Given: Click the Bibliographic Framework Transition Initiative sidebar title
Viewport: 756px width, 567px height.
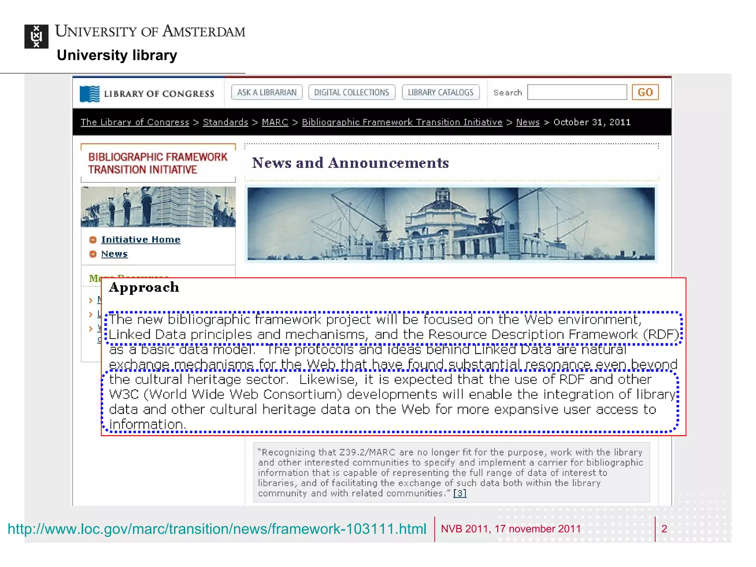Looking at the screenshot, I should tap(158, 163).
